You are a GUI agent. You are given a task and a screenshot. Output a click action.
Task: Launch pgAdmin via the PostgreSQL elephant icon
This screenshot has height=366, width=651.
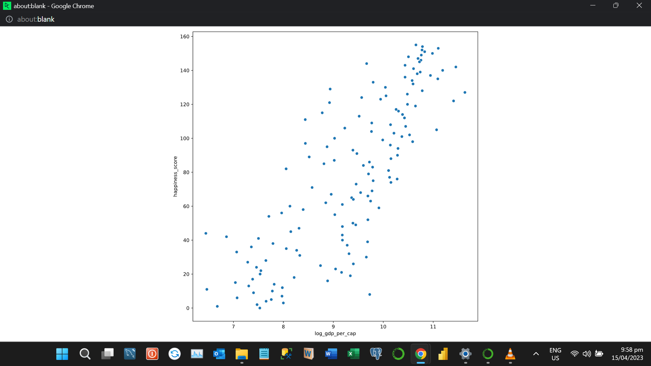coord(376,354)
